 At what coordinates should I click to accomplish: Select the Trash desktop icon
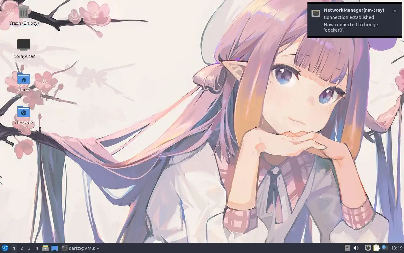(24, 15)
